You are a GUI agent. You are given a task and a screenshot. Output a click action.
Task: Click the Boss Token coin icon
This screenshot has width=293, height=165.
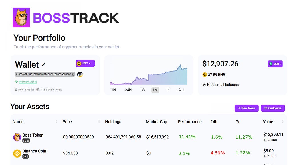[17, 137]
